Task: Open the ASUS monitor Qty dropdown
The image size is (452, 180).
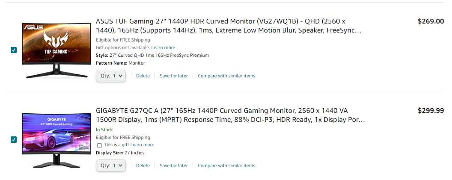Action: pyautogui.click(x=111, y=76)
